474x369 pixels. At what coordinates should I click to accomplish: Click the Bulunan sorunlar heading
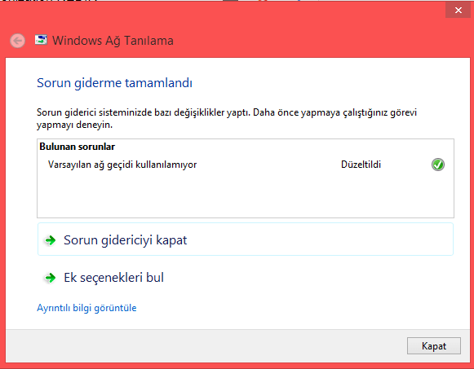click(77, 147)
